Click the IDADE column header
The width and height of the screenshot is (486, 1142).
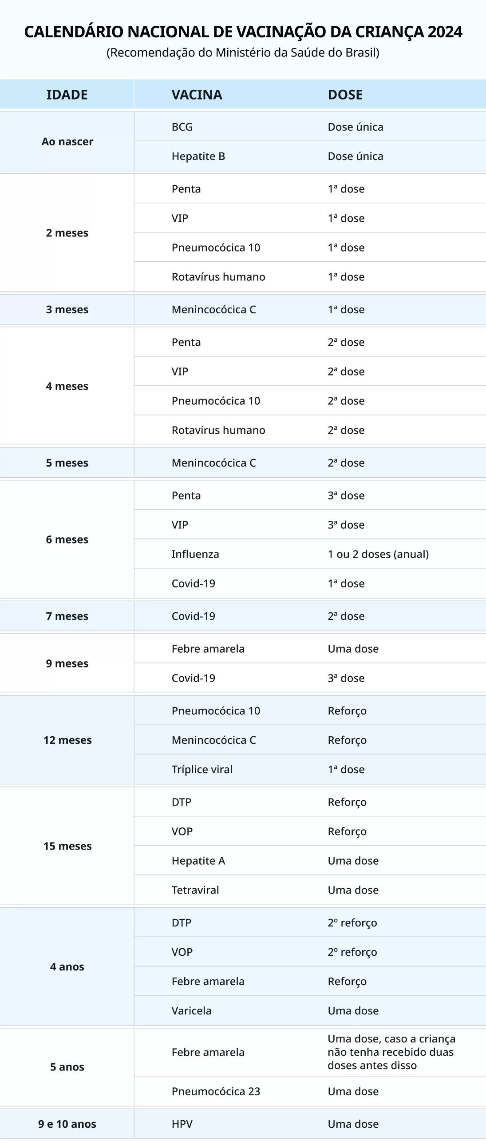(x=67, y=95)
